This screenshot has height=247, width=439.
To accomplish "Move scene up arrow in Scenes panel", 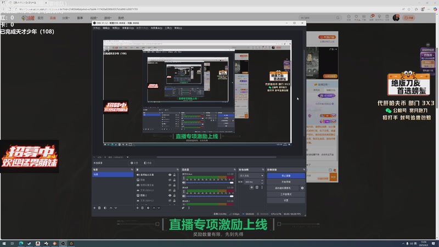I will (x=111, y=208).
